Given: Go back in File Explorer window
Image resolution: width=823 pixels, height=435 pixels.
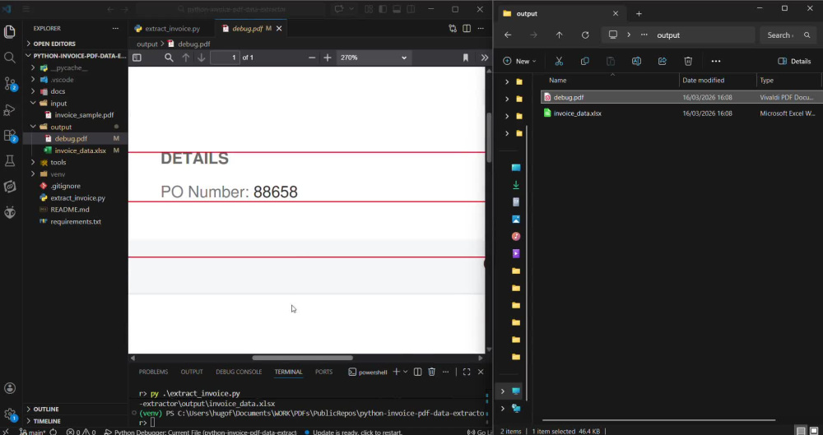Looking at the screenshot, I should (x=508, y=35).
